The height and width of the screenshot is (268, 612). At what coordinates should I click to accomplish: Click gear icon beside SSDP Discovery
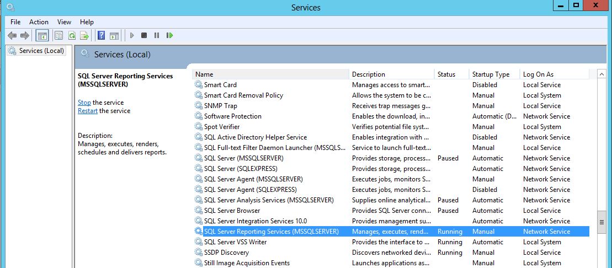[199, 253]
